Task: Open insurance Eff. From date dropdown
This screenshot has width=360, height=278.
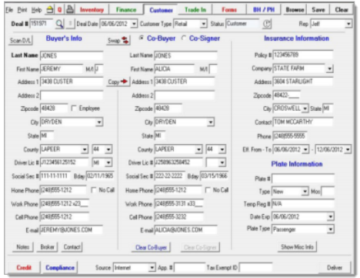Action: coord(305,149)
